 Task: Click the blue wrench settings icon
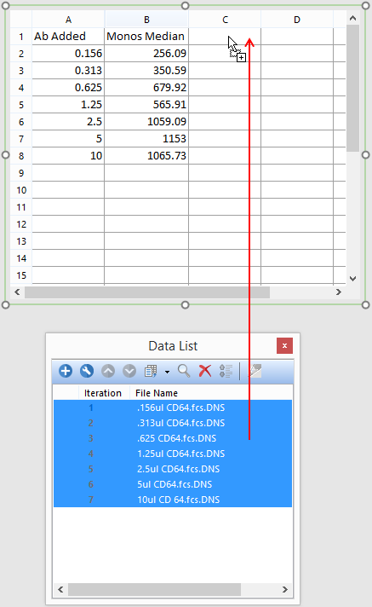point(87,371)
